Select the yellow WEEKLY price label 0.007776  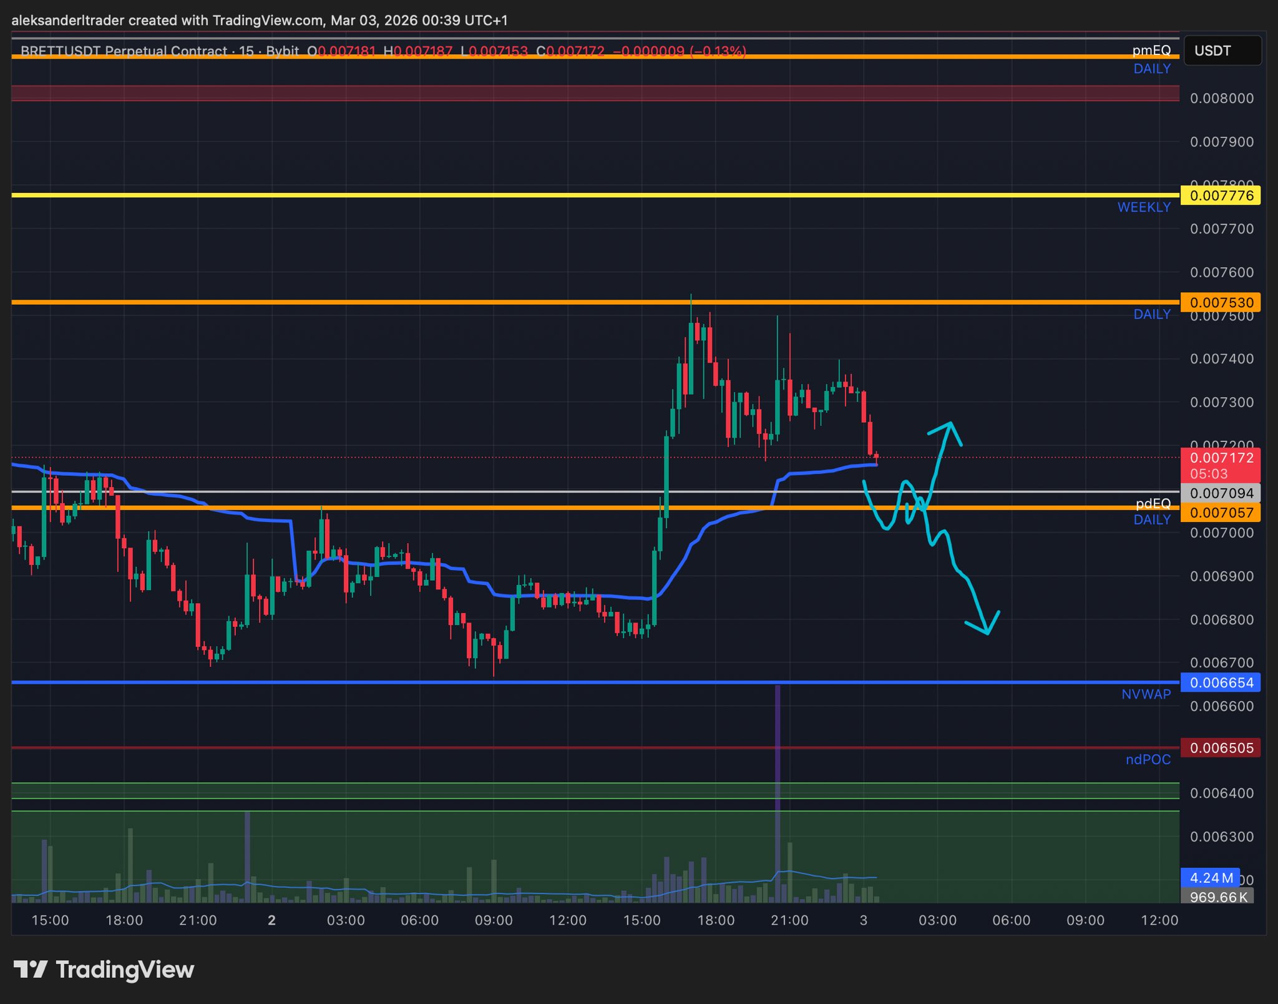1221,195
